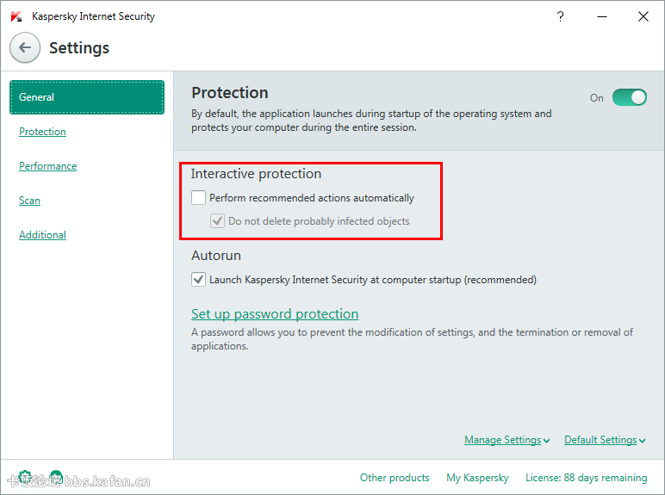The height and width of the screenshot is (495, 665).
Task: Click the back arrow button
Action: (25, 47)
